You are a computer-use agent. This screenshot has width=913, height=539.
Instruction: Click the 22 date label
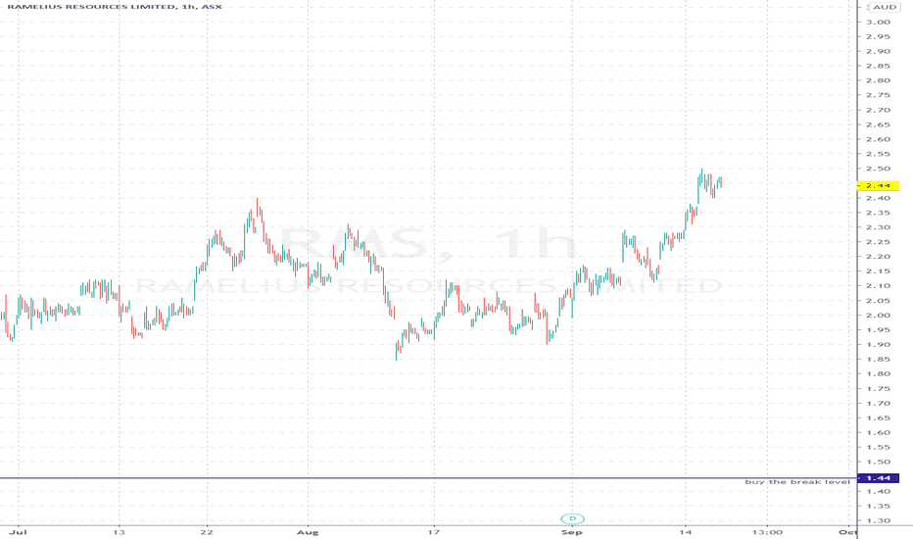(206, 532)
